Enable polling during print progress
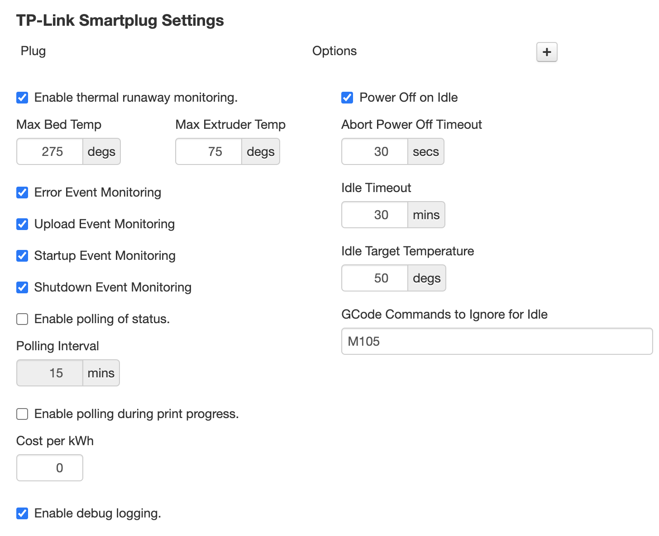 (22, 414)
